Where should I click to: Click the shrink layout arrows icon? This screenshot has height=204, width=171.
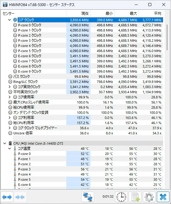20,197
